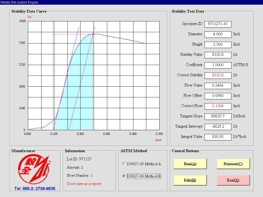Viewport: 263px width, 197px height.
Task: Click the red Correct Flow field
Action: pos(218,106)
